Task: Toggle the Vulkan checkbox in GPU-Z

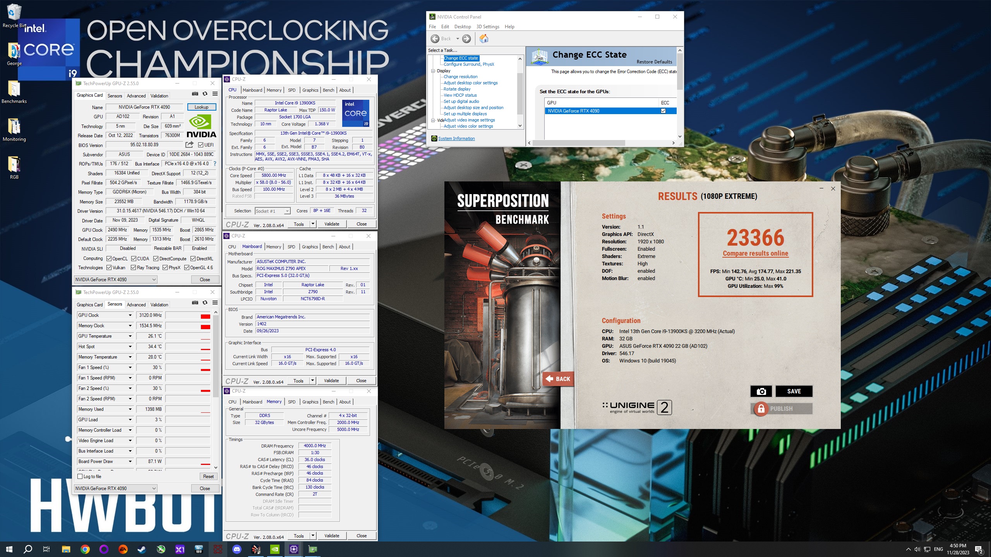Action: pos(109,268)
